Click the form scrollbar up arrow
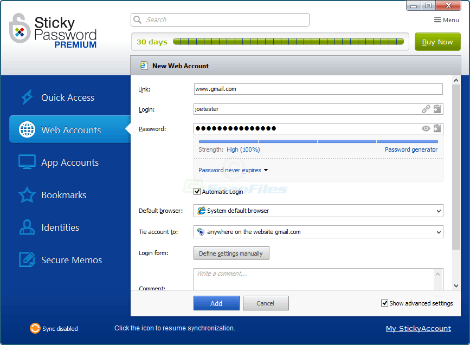Image resolution: width=470 pixels, height=345 pixels. pyautogui.click(x=456, y=80)
